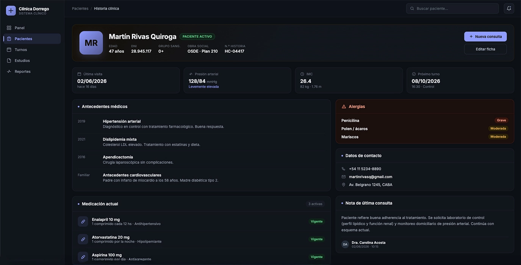Select the Dislipidemia mixta history entry
This screenshot has height=265, width=521.
click(201, 142)
